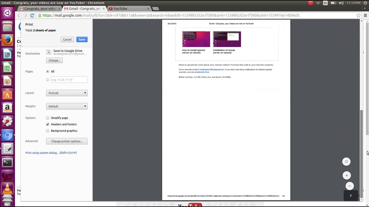
Task: Click the Chromium icon in the dock
Action: (x=7, y=135)
